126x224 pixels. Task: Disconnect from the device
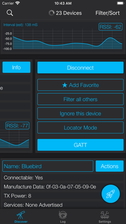(80, 68)
